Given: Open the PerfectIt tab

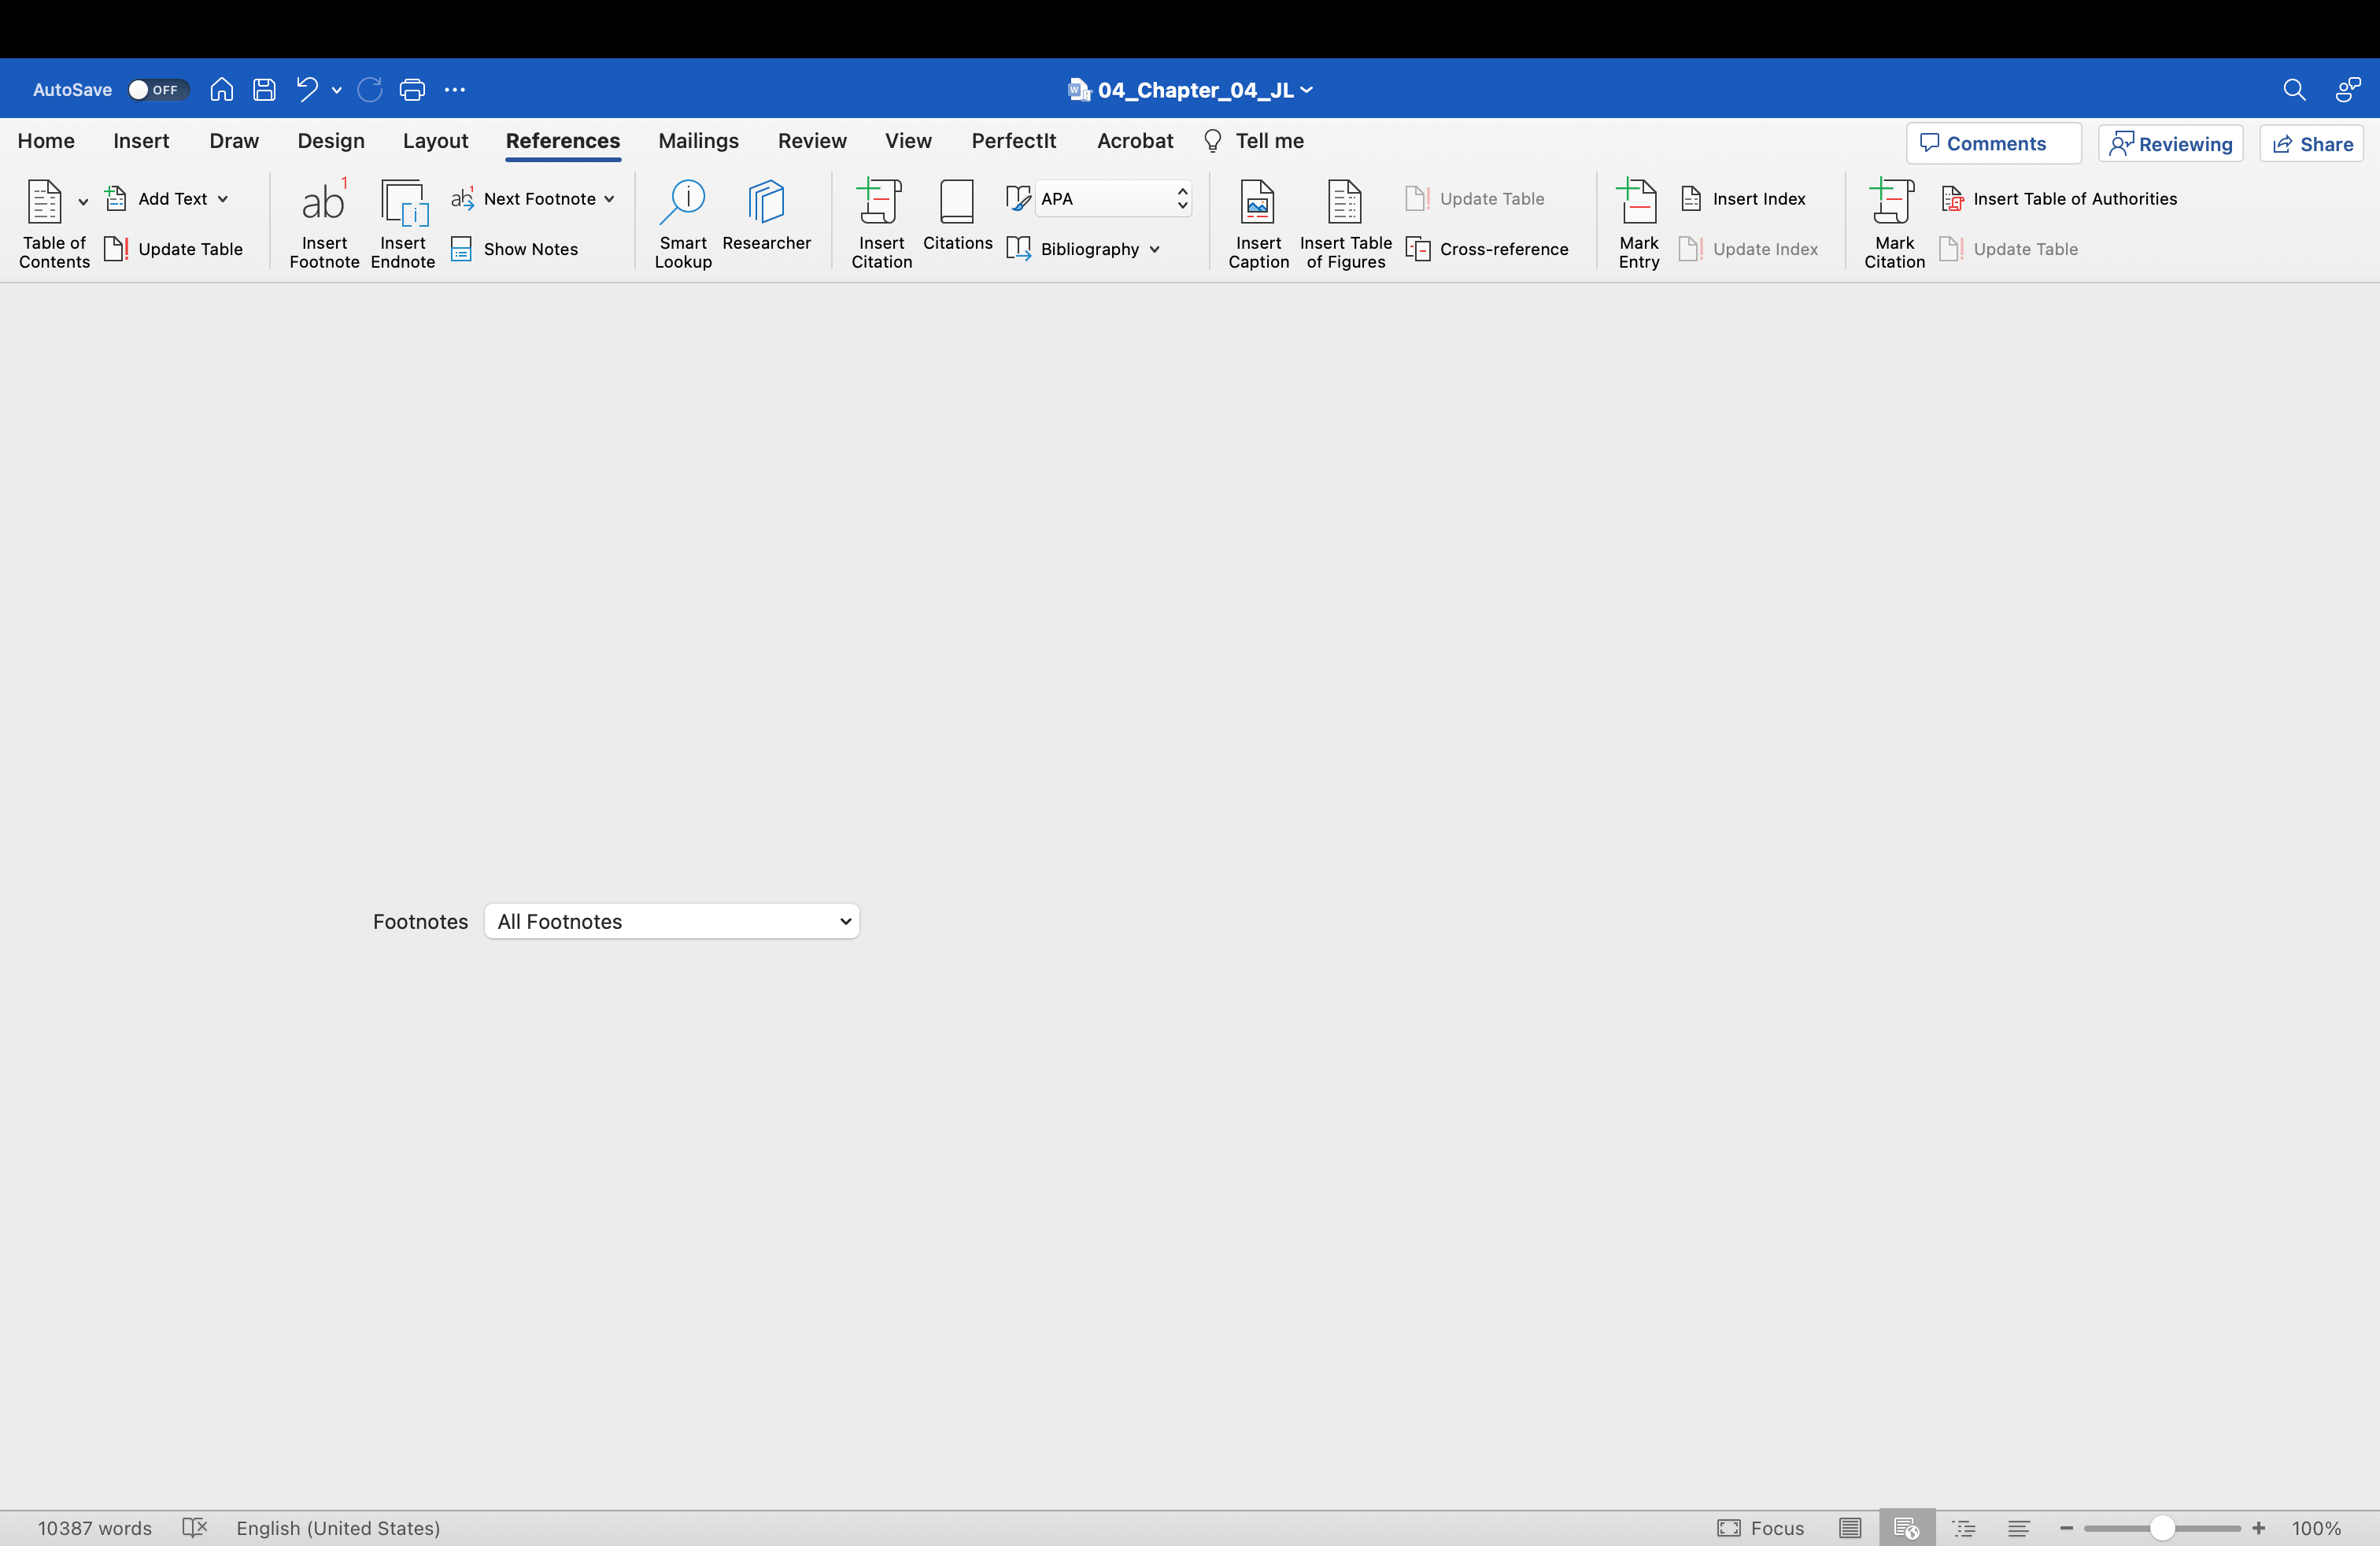Looking at the screenshot, I should 1013,141.
